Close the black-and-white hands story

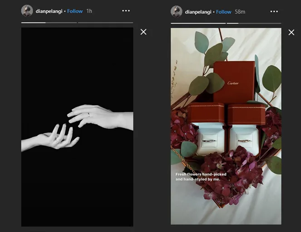click(x=143, y=32)
